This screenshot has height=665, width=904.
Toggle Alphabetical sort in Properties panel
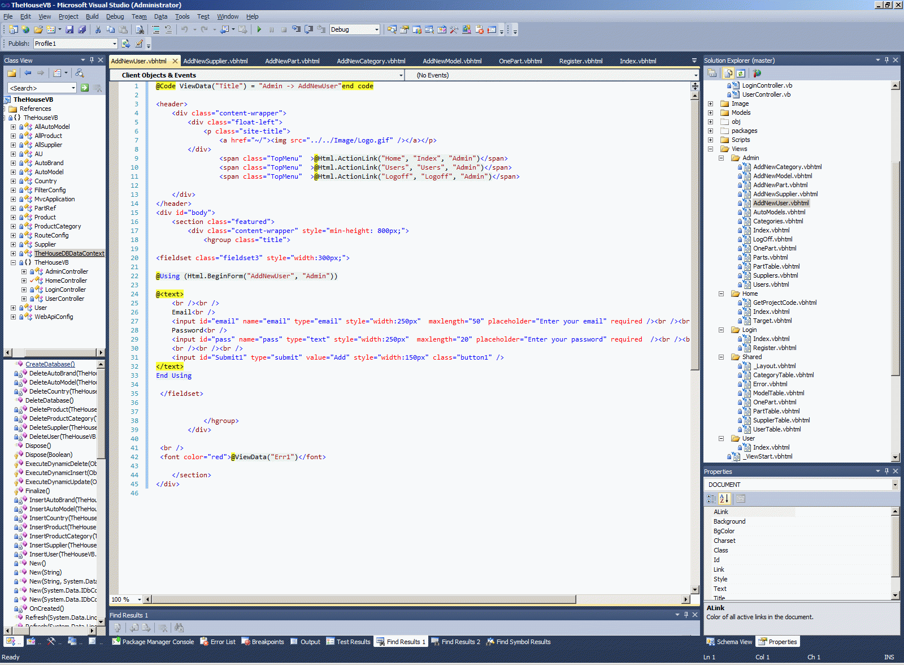point(724,499)
